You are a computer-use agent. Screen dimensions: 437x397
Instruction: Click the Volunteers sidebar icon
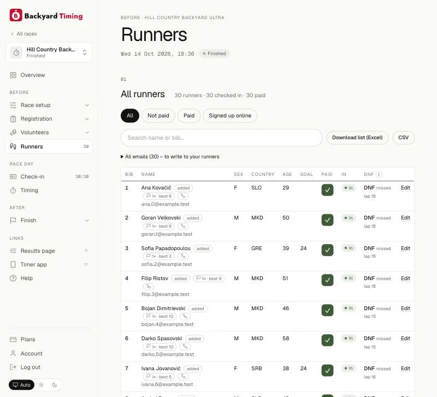click(x=13, y=132)
